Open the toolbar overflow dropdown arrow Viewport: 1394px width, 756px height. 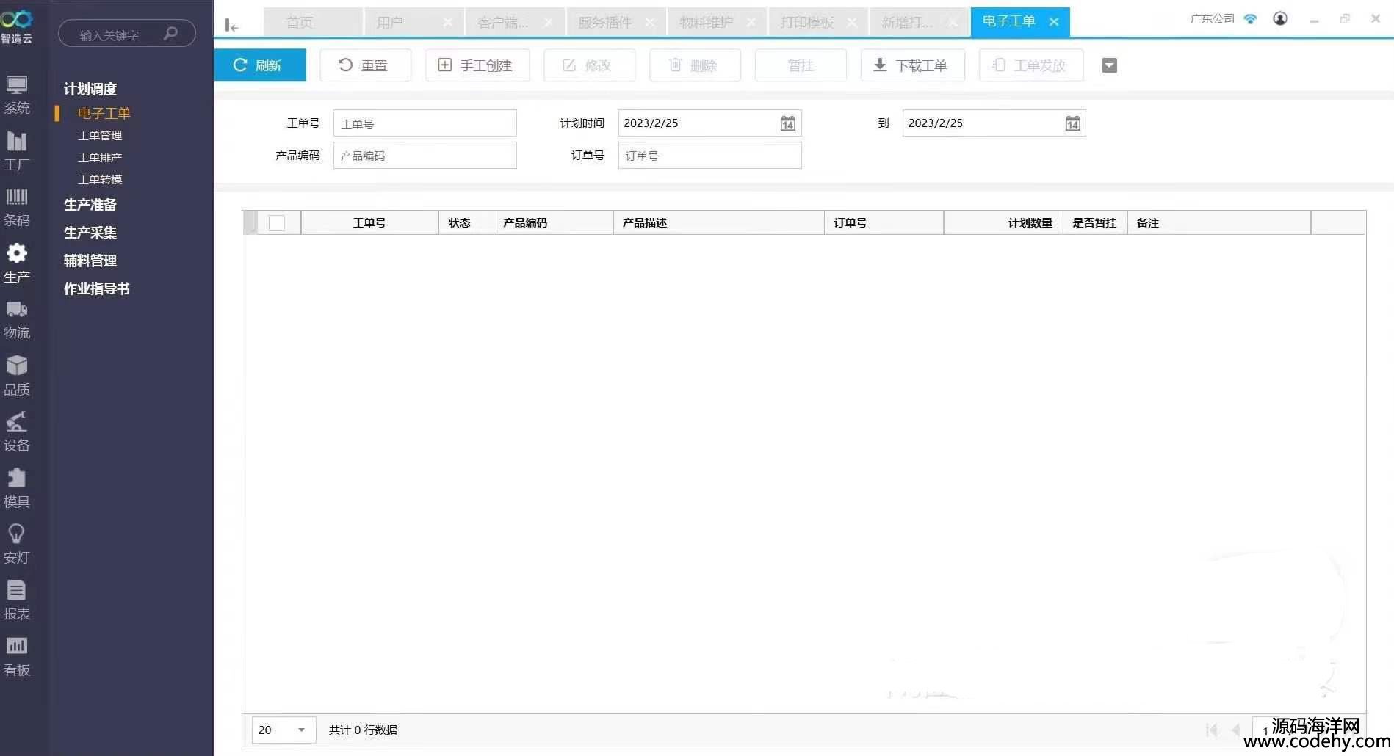click(x=1109, y=66)
